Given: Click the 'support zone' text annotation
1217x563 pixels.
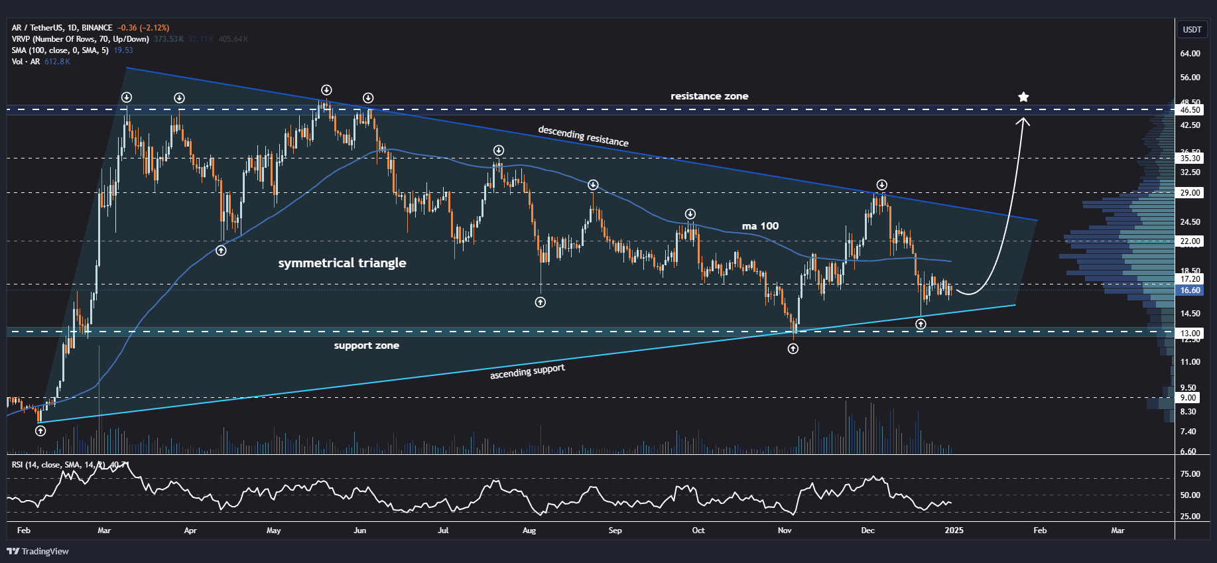Looking at the screenshot, I should click(x=366, y=345).
